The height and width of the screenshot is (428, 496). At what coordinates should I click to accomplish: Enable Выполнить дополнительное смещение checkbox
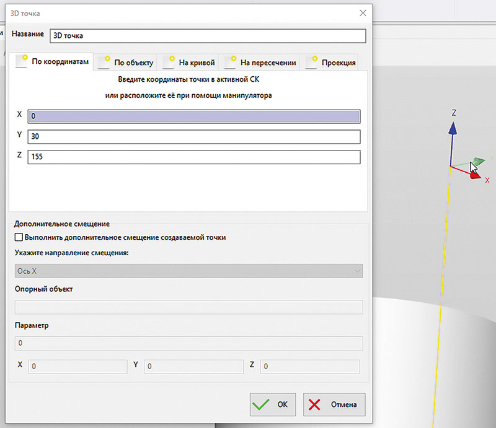pyautogui.click(x=19, y=237)
